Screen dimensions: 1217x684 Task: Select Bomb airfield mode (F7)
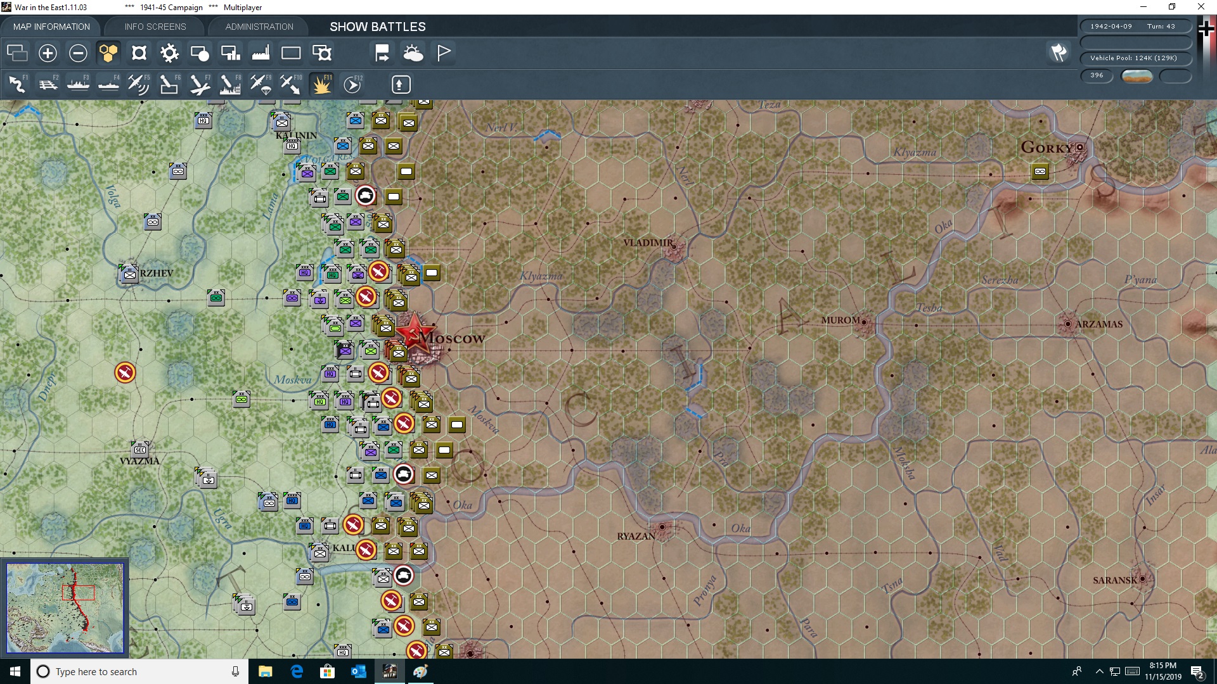[200, 84]
